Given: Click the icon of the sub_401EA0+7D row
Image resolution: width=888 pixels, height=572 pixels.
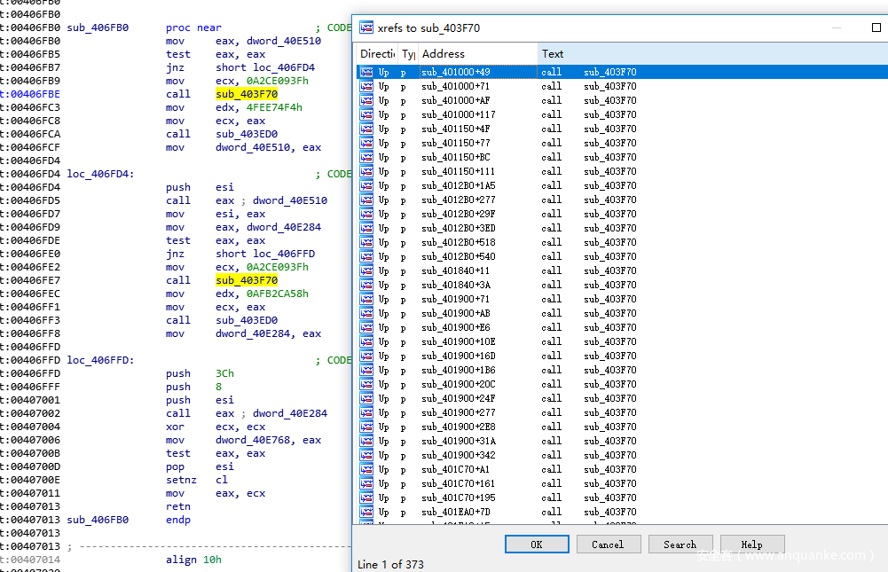Looking at the screenshot, I should pos(365,512).
